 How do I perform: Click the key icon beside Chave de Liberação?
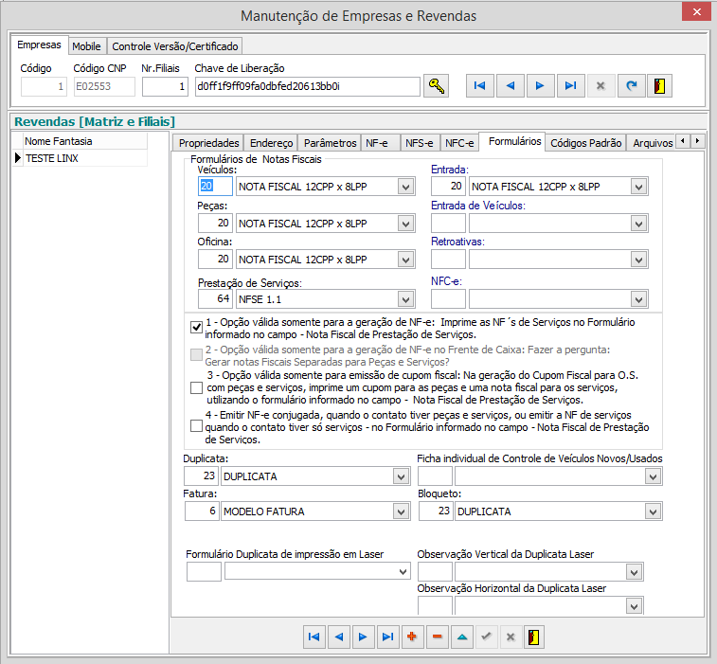point(436,86)
